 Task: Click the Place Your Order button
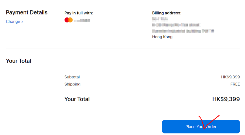pyautogui.click(x=201, y=127)
